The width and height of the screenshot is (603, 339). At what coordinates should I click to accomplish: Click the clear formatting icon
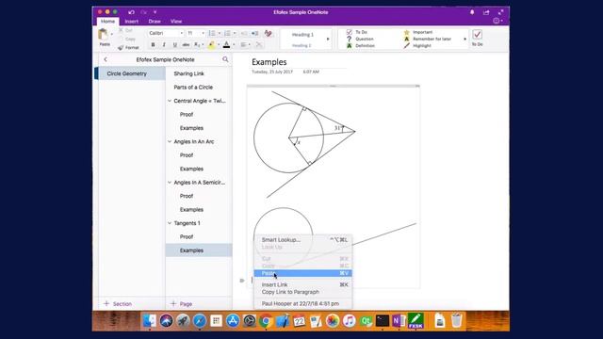pyautogui.click(x=268, y=34)
